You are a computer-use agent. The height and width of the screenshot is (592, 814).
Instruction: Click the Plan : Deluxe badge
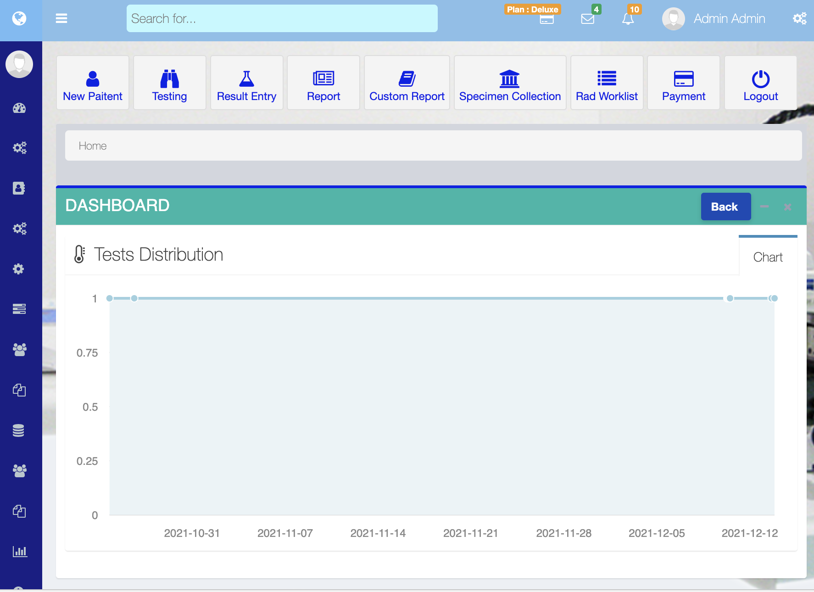coord(533,9)
